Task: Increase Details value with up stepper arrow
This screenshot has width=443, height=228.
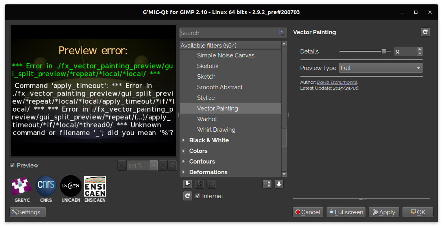Action: point(419,49)
